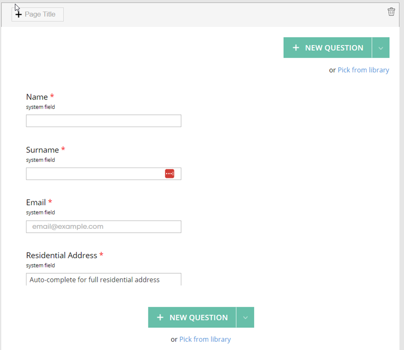The height and width of the screenshot is (350, 404).
Task: Click the plus icon on the top NEW QUESTION button
Action: tap(296, 47)
